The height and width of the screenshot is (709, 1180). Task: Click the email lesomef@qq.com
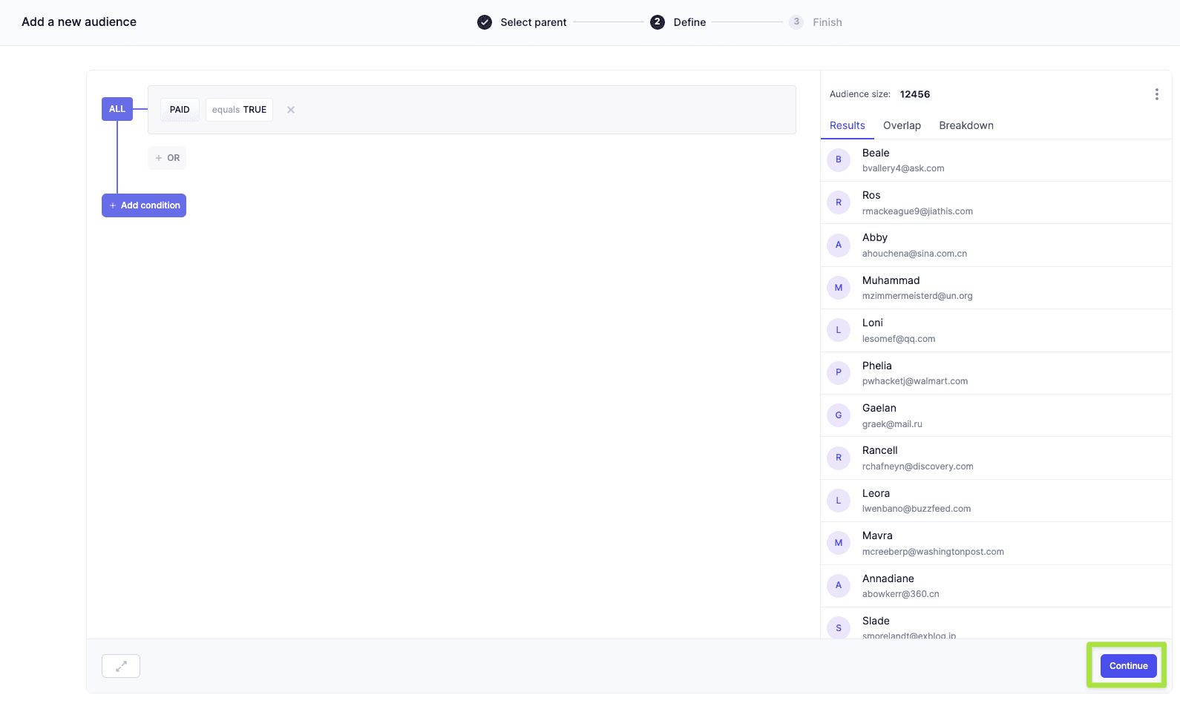tap(899, 339)
